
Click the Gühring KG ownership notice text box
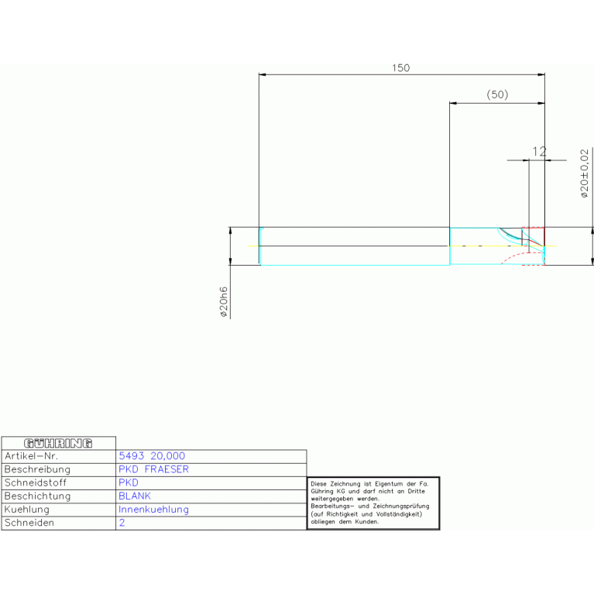click(x=373, y=503)
